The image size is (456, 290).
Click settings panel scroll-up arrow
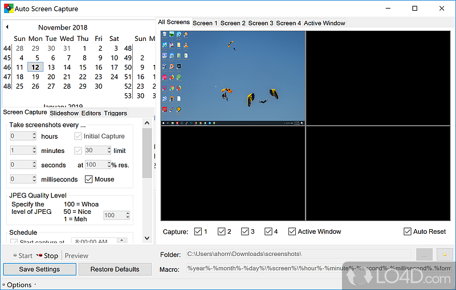147,123
